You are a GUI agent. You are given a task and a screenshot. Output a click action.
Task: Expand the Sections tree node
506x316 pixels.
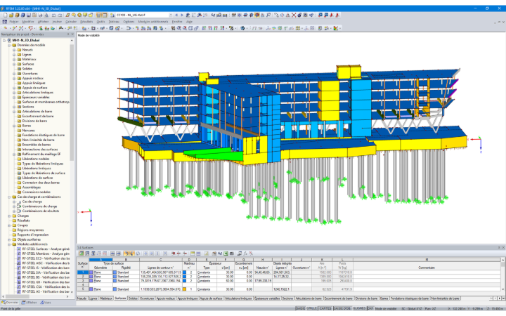pos(14,107)
